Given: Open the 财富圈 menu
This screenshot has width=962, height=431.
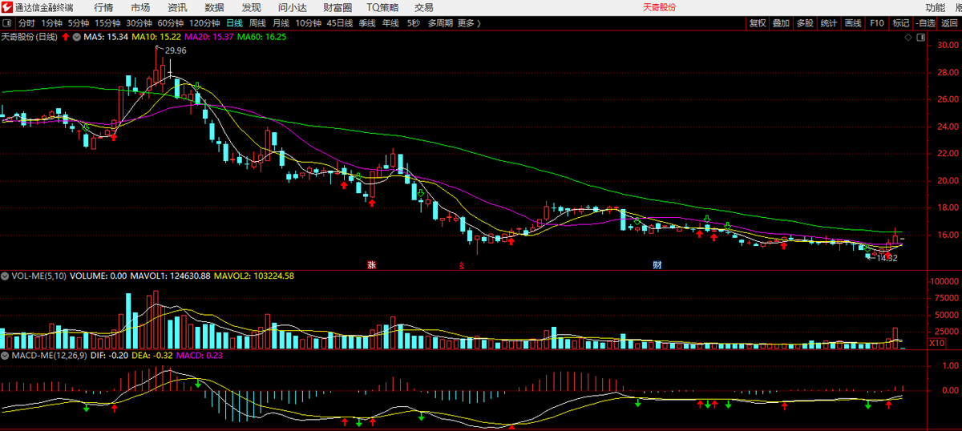Looking at the screenshot, I should tap(338, 7).
